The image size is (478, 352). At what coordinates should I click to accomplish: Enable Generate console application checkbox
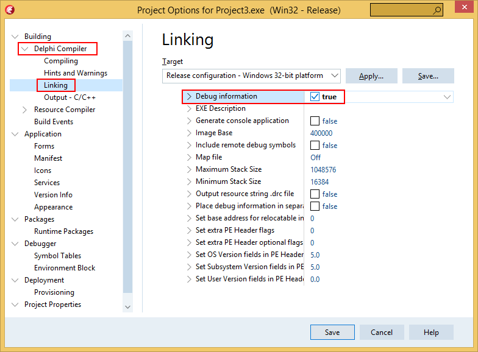315,121
